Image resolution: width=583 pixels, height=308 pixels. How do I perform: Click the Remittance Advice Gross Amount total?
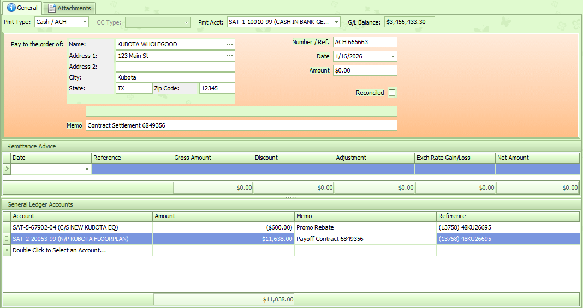coord(213,188)
